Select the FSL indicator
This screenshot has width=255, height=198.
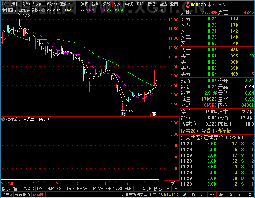60,189
